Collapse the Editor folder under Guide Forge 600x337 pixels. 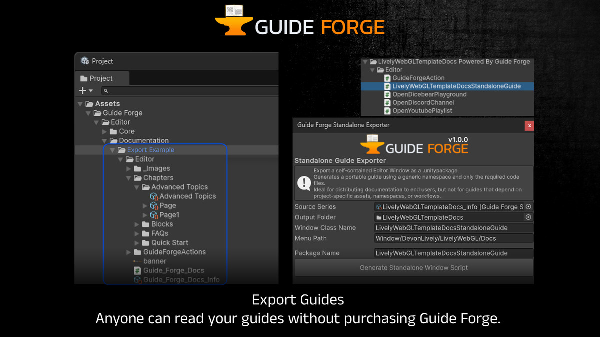pyautogui.click(x=96, y=122)
